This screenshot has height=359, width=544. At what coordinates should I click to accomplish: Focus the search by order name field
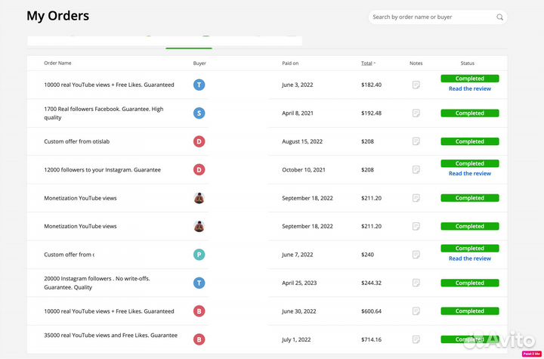432,17
